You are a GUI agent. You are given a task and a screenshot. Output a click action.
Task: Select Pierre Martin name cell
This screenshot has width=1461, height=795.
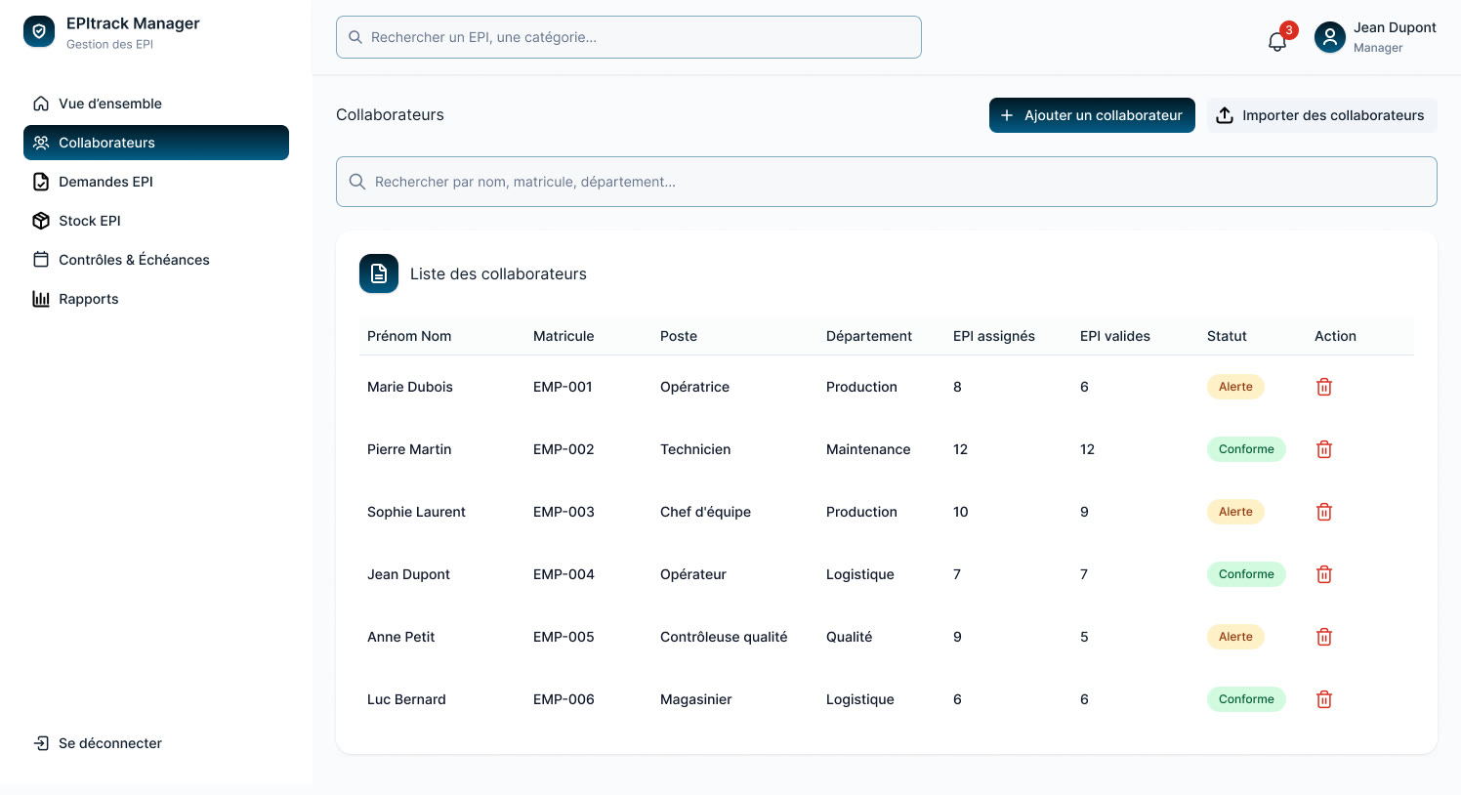[x=409, y=449]
